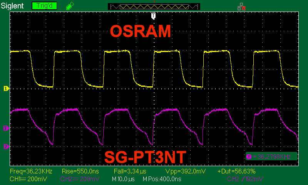Click the Rise=550.0ns measurement

tap(80, 171)
